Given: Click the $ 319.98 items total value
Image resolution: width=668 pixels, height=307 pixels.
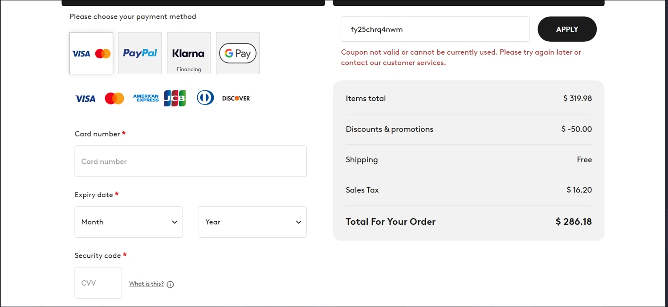Looking at the screenshot, I should pos(578,99).
